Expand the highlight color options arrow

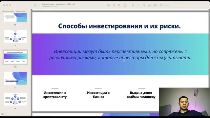click(138, 5)
